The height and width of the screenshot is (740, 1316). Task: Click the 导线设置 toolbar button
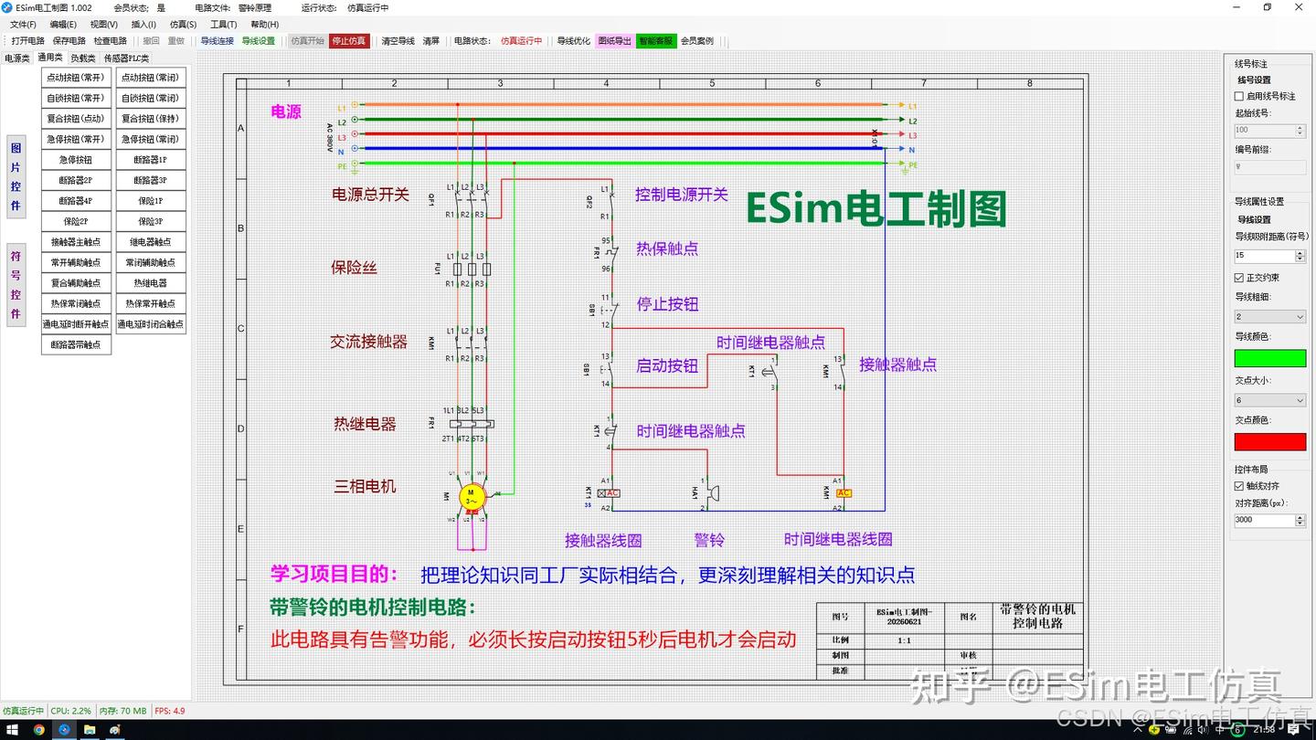(x=259, y=41)
